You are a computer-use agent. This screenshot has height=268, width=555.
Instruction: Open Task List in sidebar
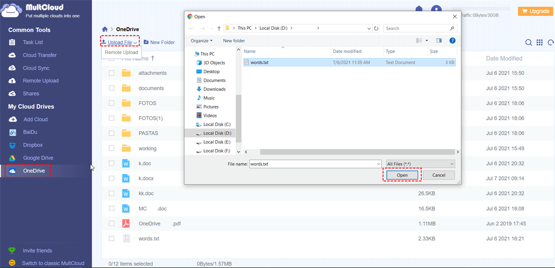tap(33, 42)
